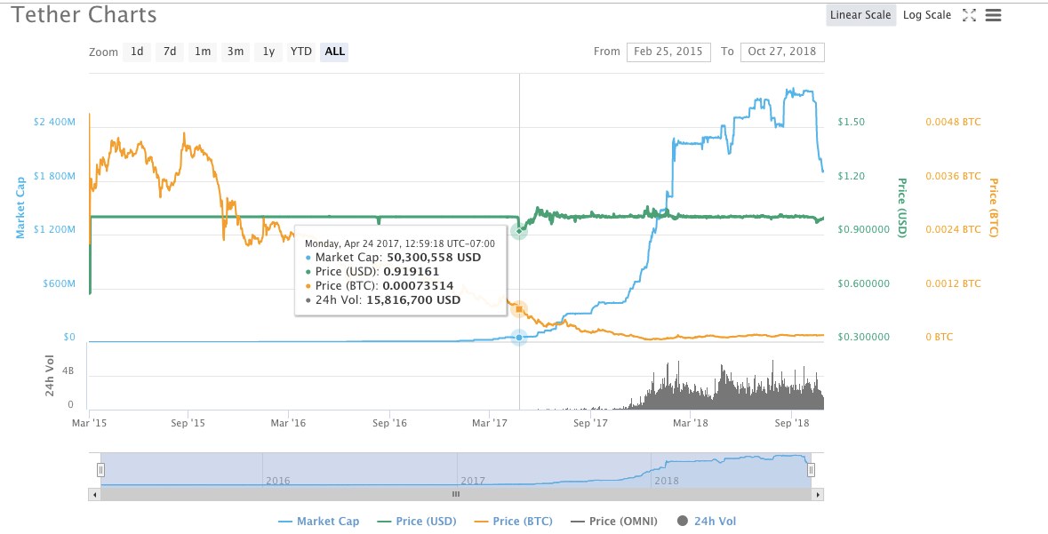The width and height of the screenshot is (1048, 534).
Task: Choose the 1m zoom range
Action: (203, 52)
